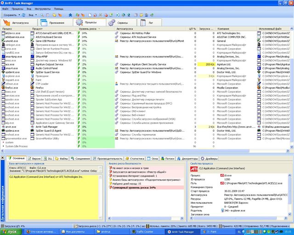This screenshot has width=294, height=235.
Task: Click the refresh globe icon beside Сохранить
Action: [x=23, y=15]
